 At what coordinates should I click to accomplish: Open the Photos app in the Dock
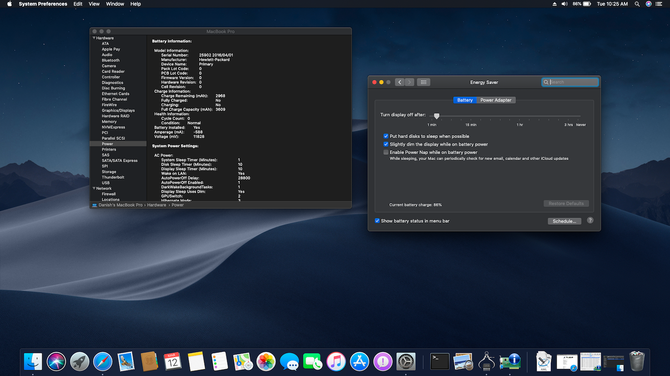click(266, 361)
